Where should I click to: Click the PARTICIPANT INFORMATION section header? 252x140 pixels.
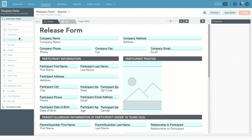click(79, 58)
